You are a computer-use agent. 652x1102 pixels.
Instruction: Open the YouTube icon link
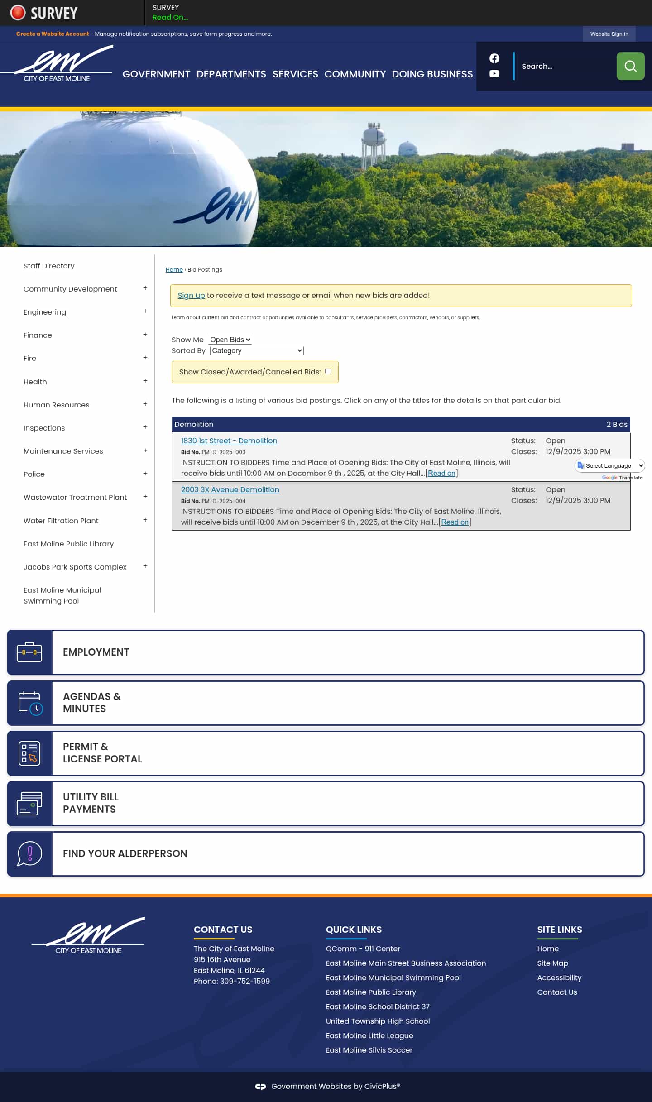click(494, 73)
